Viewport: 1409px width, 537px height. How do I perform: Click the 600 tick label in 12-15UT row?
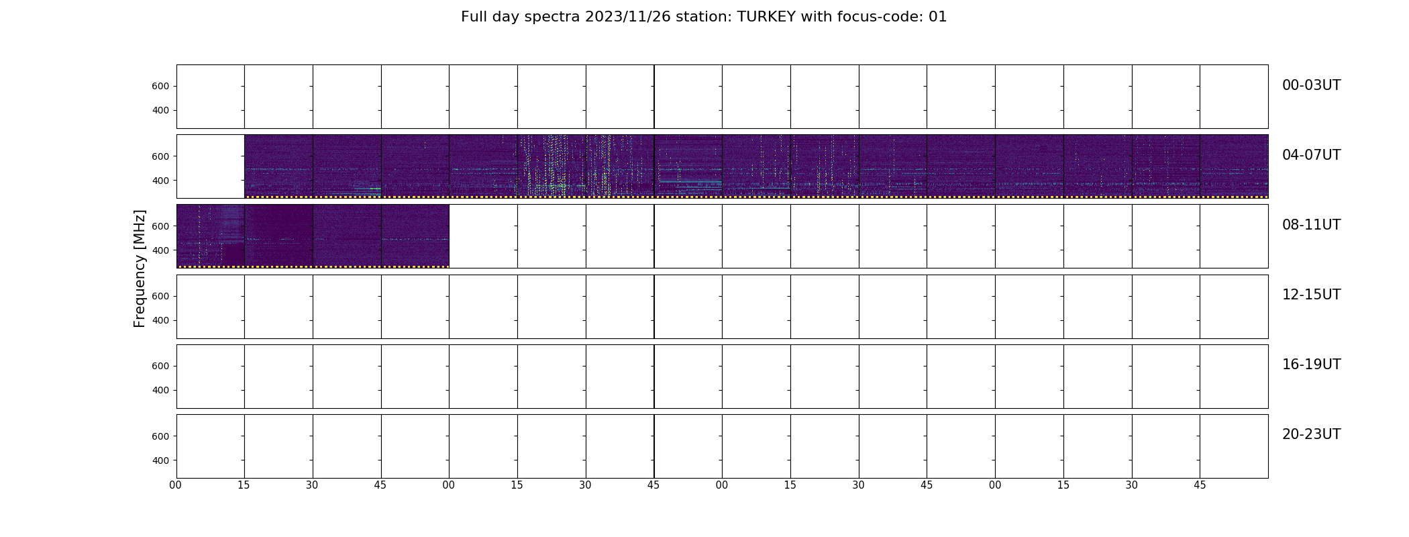point(160,296)
